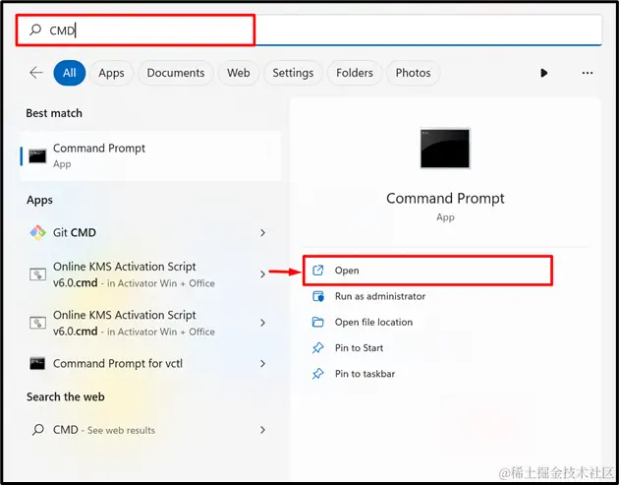This screenshot has height=485, width=619.
Task: Click the Command Prompt best match icon
Action: [37, 156]
